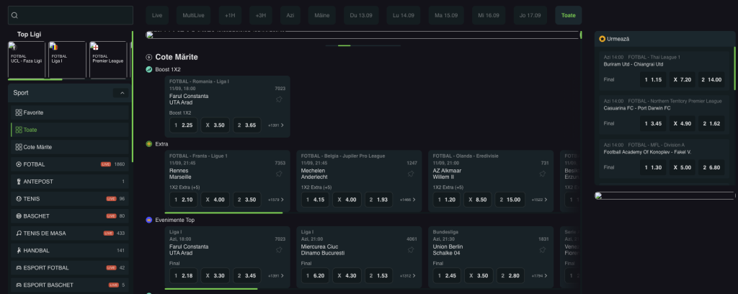The width and height of the screenshot is (738, 294).
Task: Collapse the Sport section chevron
Action: (121, 93)
